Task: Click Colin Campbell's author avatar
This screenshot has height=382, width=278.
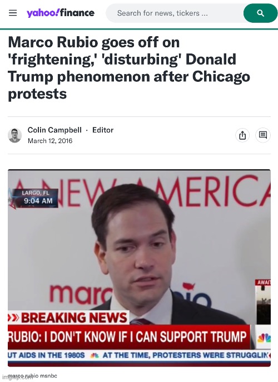Action: pos(15,135)
